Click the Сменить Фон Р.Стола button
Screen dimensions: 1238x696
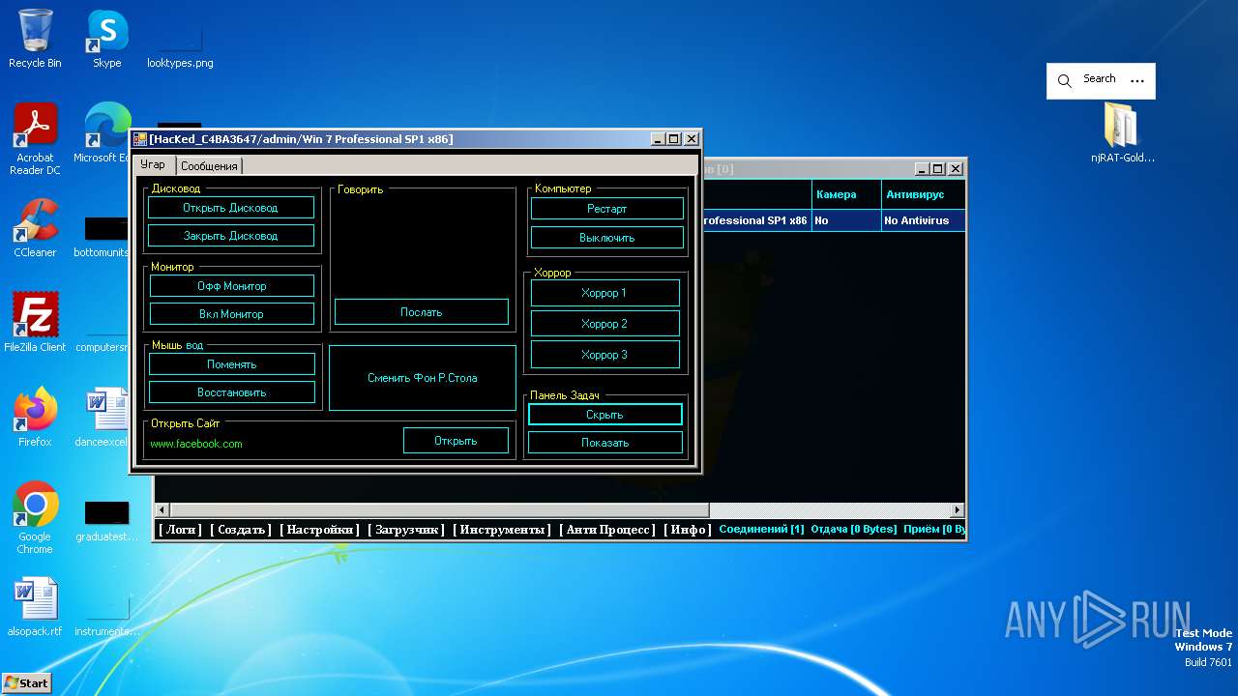[x=423, y=378]
